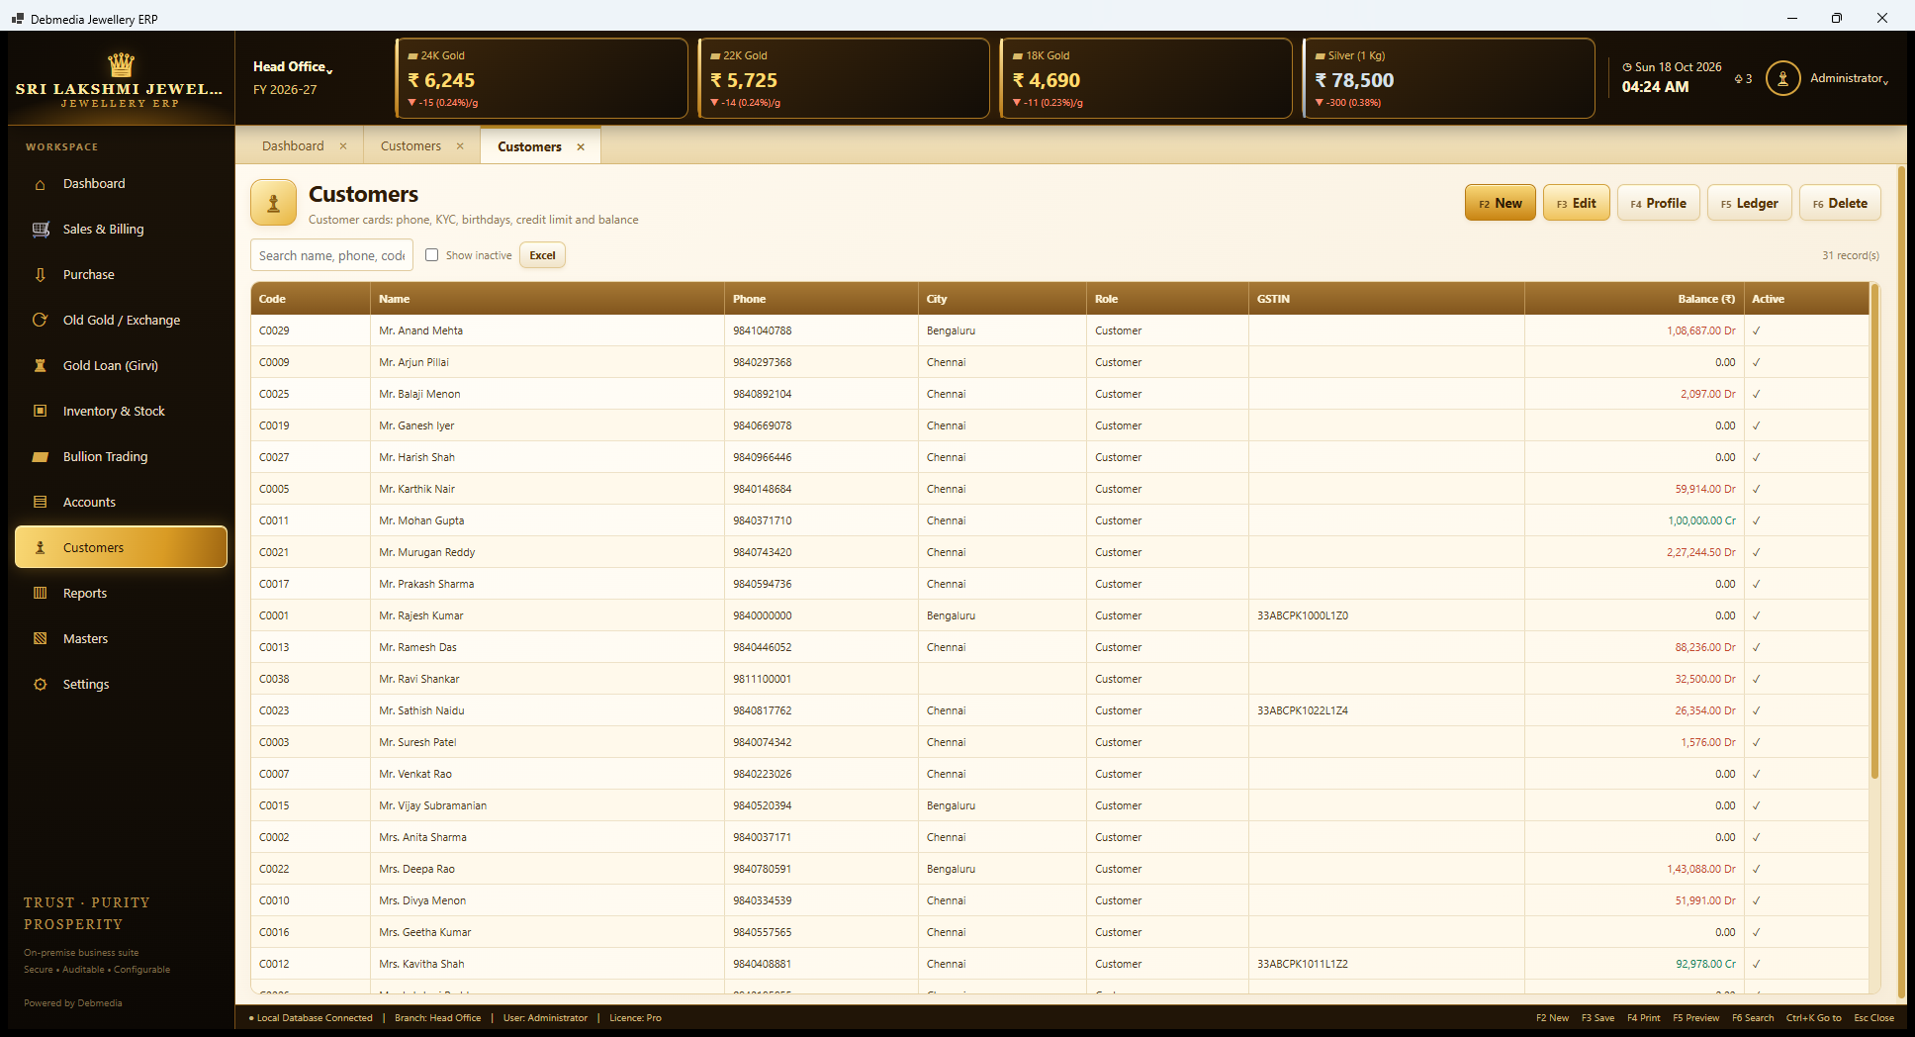The image size is (1915, 1037).
Task: Click the Reports sidebar icon
Action: 41,594
